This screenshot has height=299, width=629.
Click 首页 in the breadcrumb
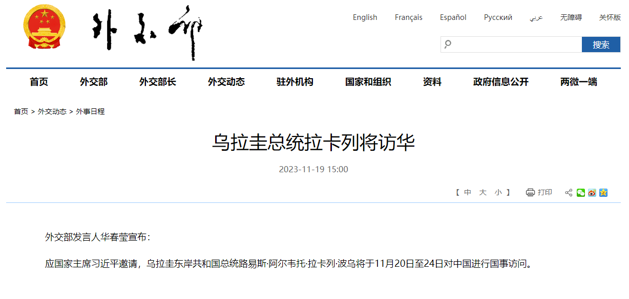click(21, 111)
